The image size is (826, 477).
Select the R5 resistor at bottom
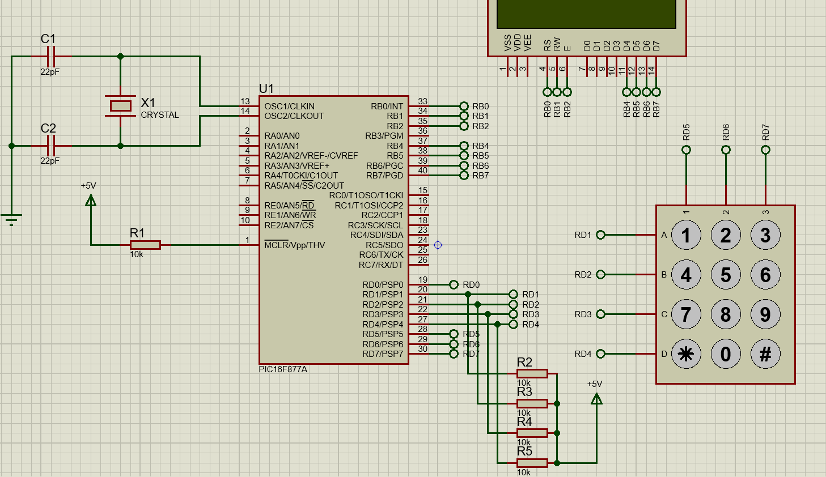(x=532, y=463)
